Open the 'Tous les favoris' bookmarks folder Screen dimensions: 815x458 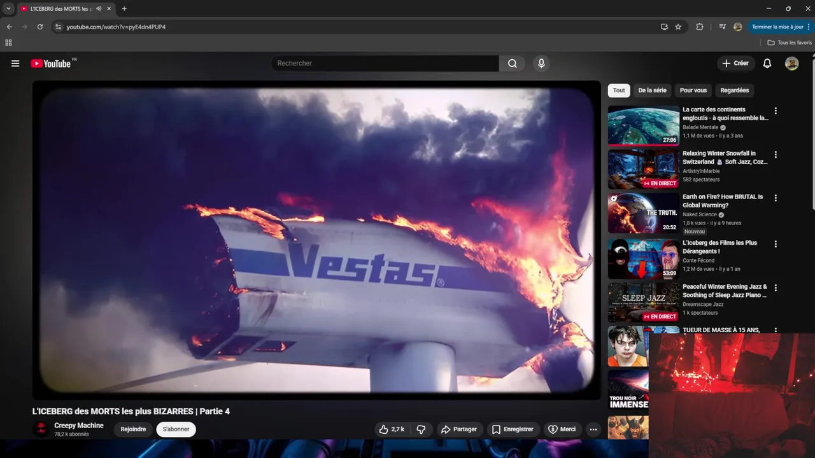(790, 43)
